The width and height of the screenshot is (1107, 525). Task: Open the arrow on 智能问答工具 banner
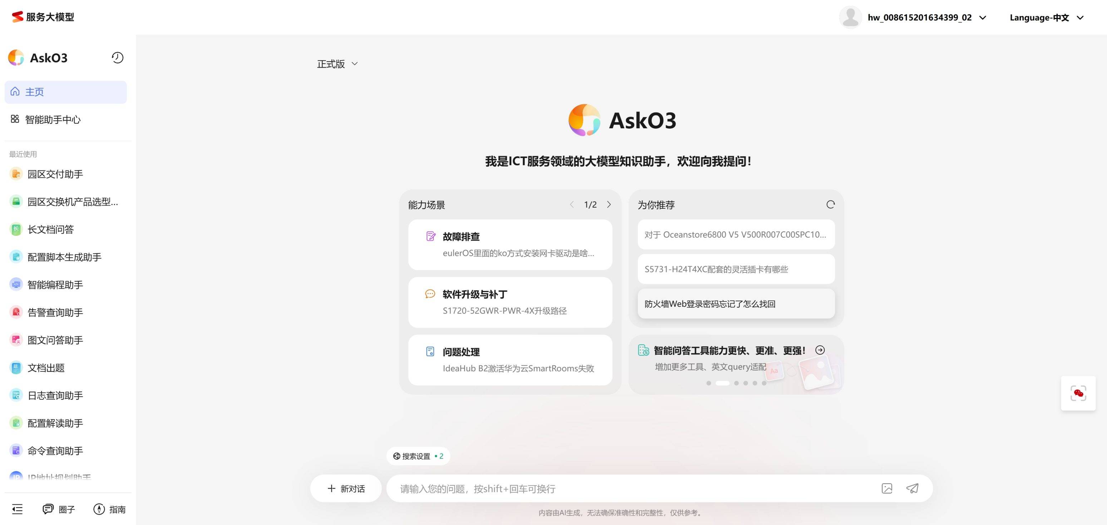coord(820,350)
